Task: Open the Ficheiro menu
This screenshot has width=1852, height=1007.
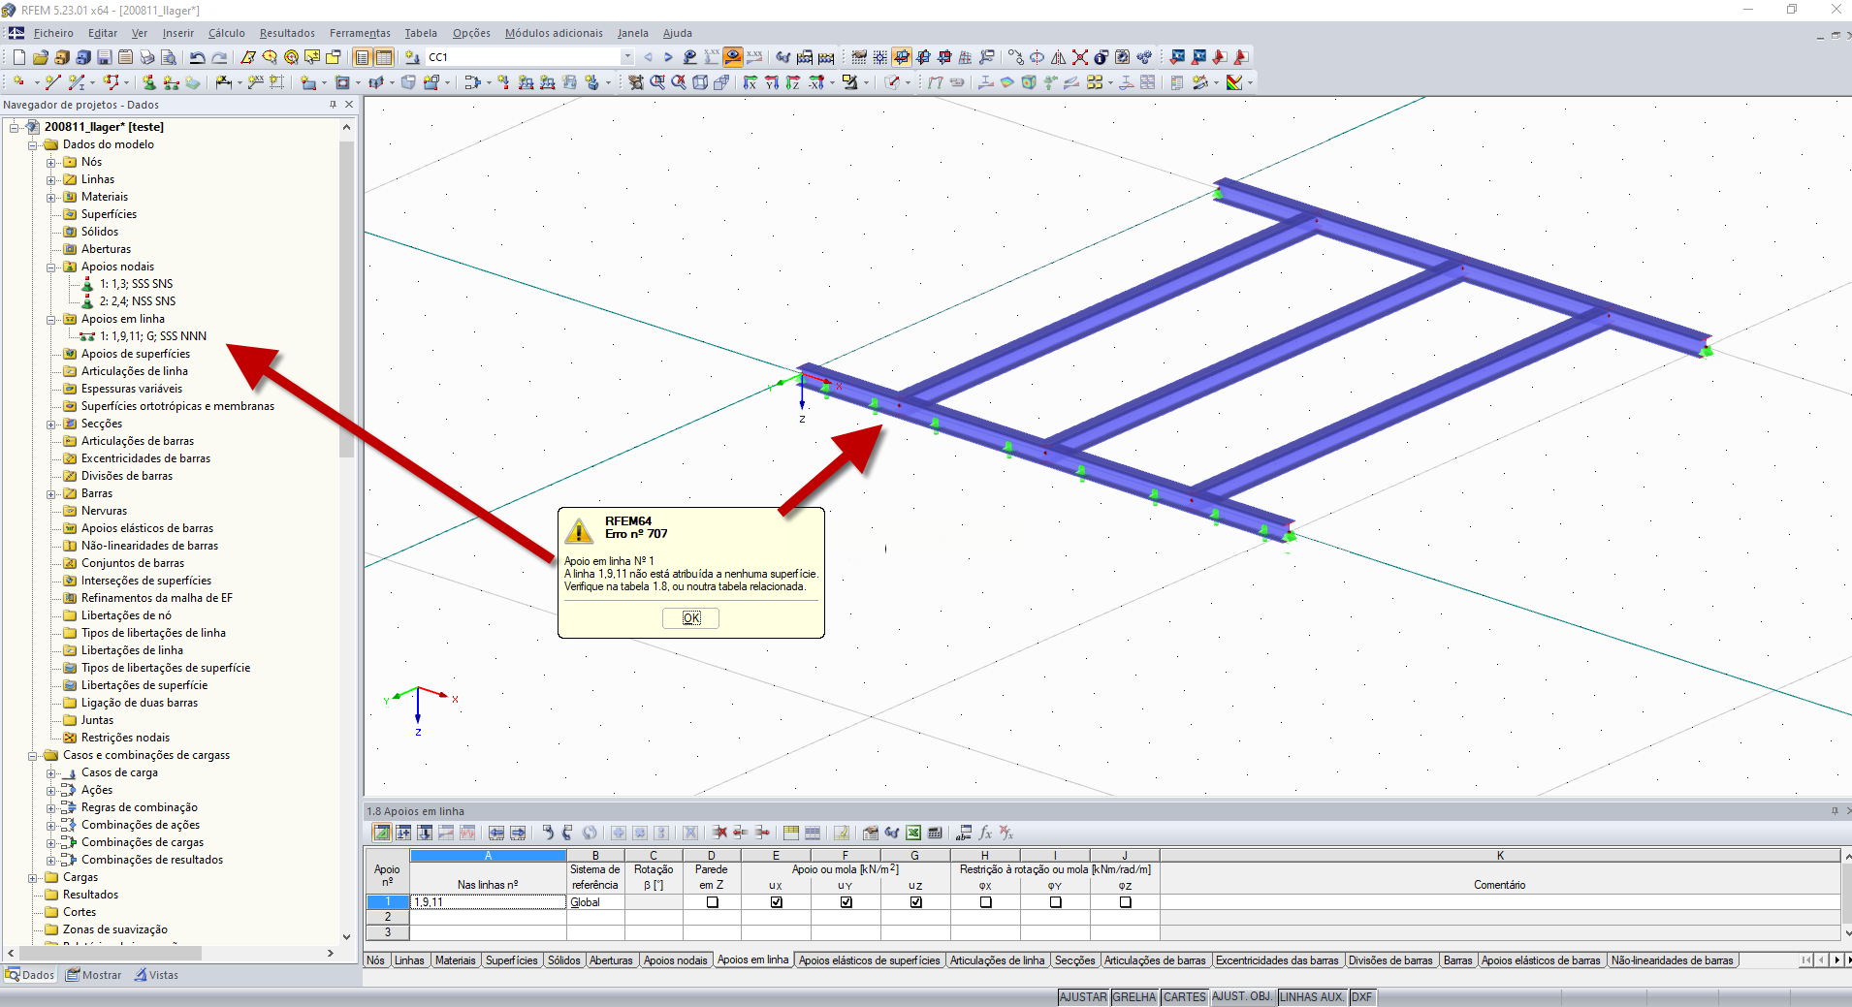Action: tap(53, 33)
